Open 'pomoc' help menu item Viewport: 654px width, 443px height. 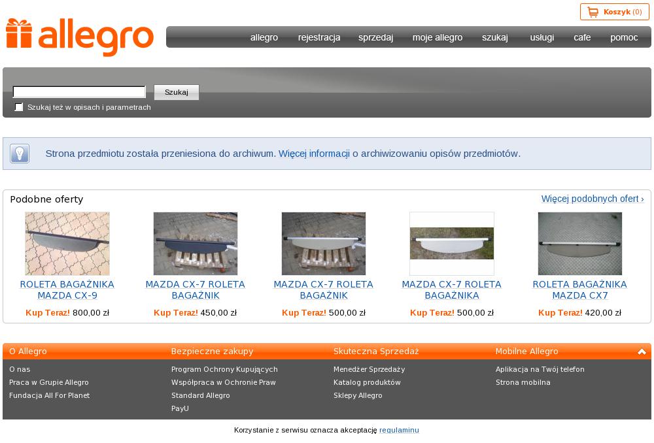(624, 37)
